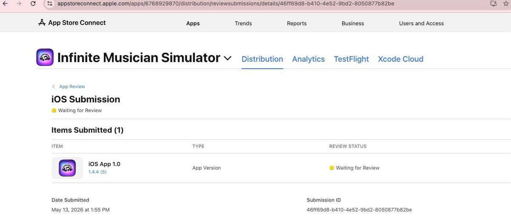Click the TYPE column header

[x=198, y=146]
